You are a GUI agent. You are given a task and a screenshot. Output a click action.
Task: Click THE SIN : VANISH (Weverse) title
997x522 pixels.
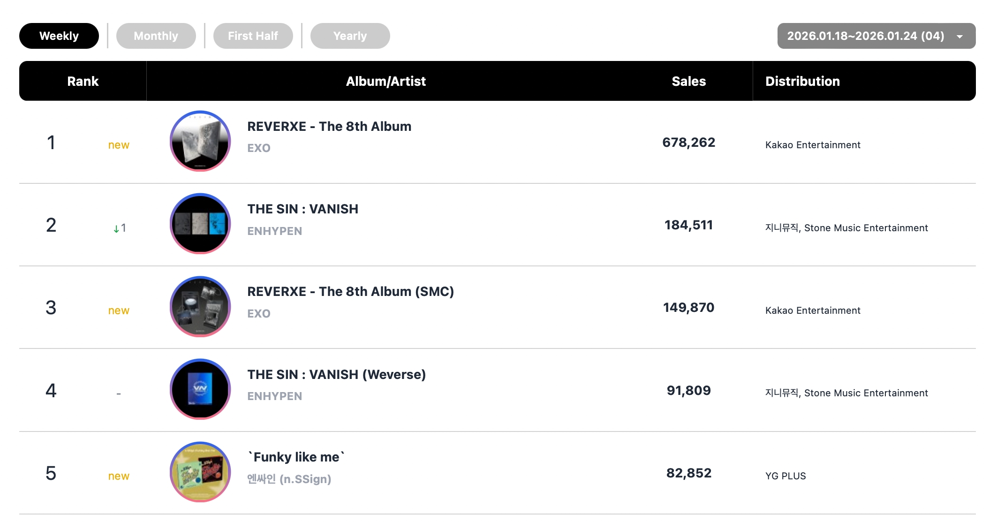[x=336, y=375]
